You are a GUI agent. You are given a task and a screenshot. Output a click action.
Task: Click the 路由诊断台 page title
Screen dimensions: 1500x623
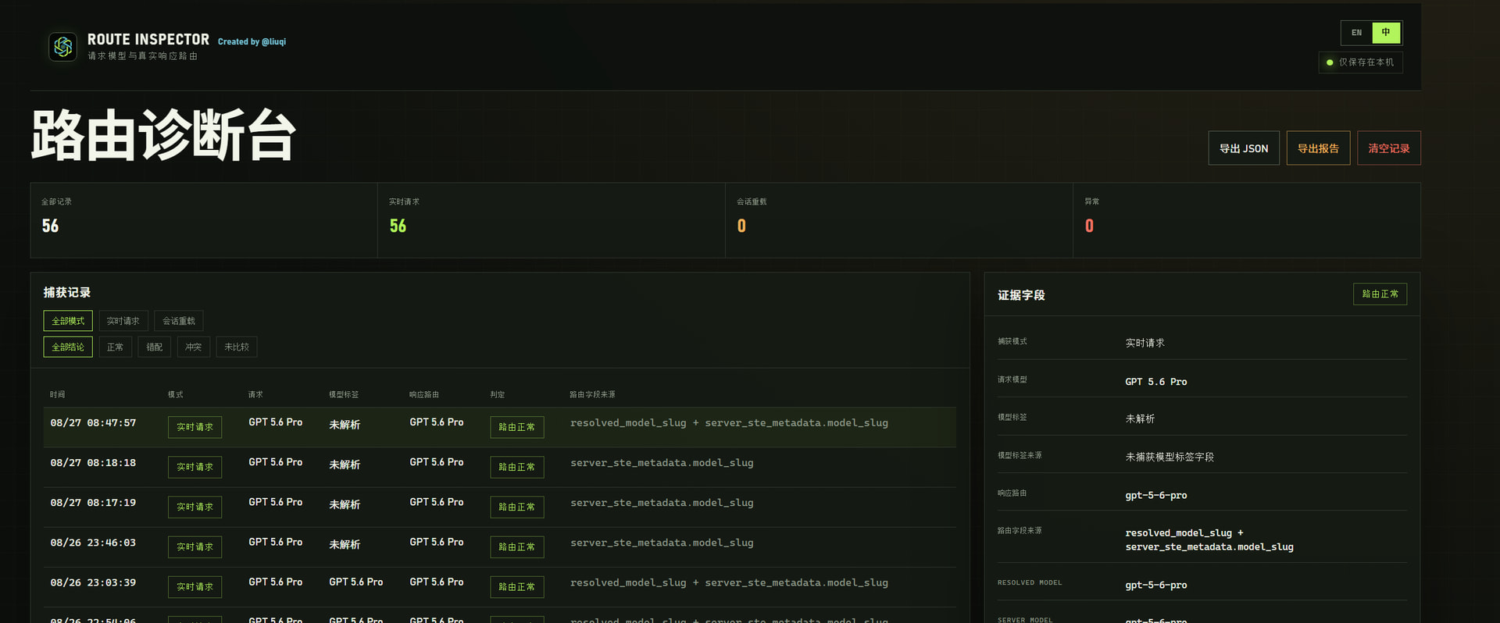[163, 135]
